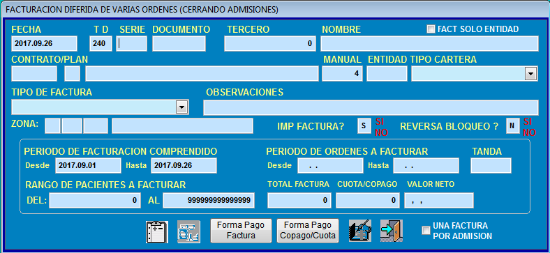Viewport: 550px width, 253px height.
Task: Click the save/record icon beside Forma Pago Copago
Action: click(360, 231)
